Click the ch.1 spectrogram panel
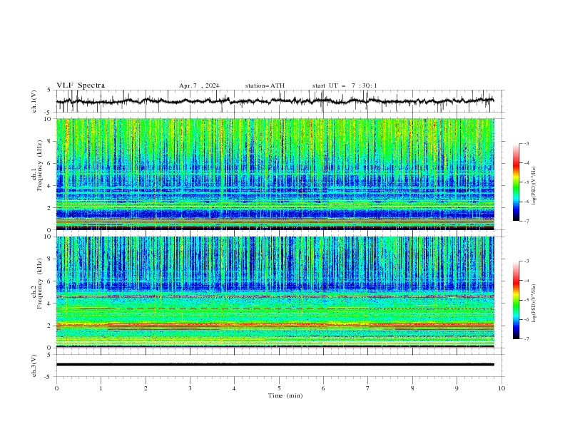The image size is (565, 436). coord(275,174)
